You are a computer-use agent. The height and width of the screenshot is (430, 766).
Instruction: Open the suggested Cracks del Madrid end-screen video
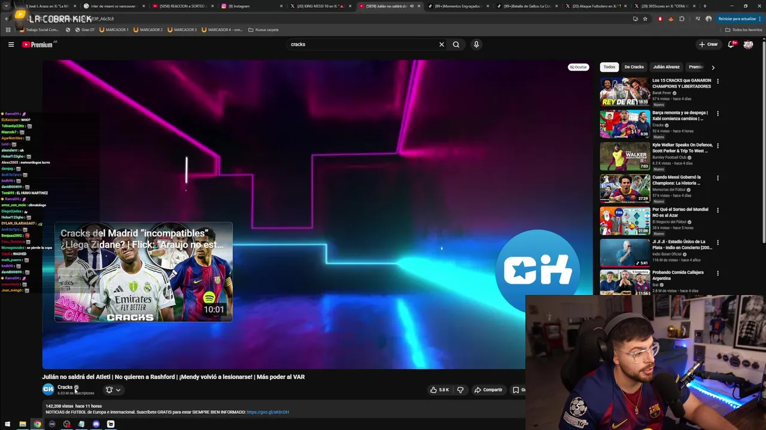point(144,272)
